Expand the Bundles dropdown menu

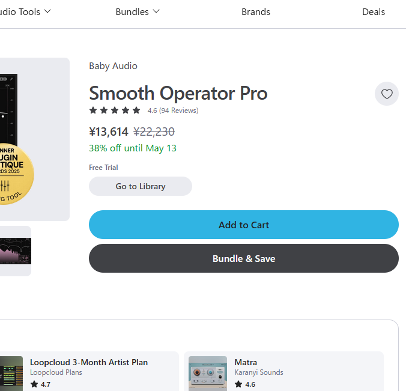pos(138,12)
